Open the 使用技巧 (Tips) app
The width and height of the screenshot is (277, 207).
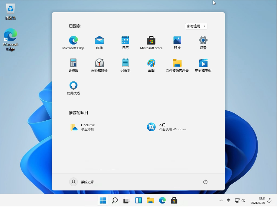point(73,87)
